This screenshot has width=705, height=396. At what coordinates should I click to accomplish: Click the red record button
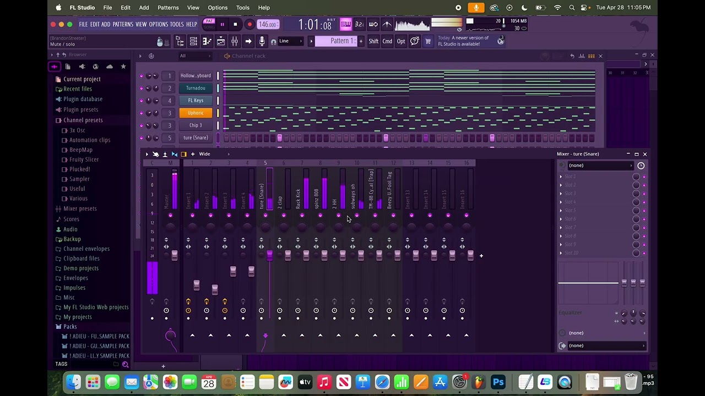tap(250, 24)
